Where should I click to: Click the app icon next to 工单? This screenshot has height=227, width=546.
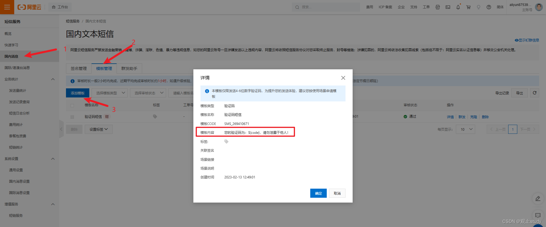[438, 7]
